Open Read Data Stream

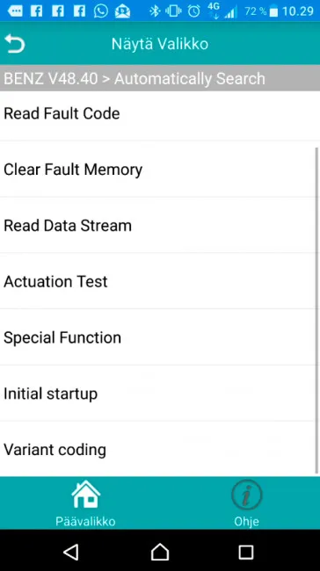pyautogui.click(x=159, y=226)
